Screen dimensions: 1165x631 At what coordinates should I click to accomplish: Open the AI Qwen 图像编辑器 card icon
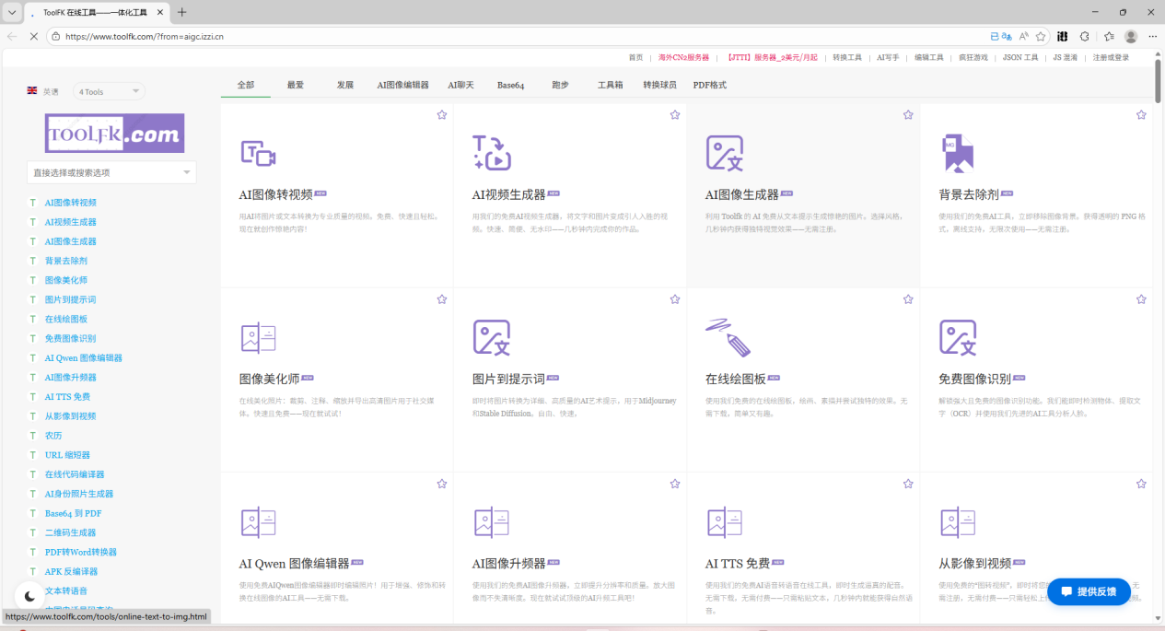(258, 522)
